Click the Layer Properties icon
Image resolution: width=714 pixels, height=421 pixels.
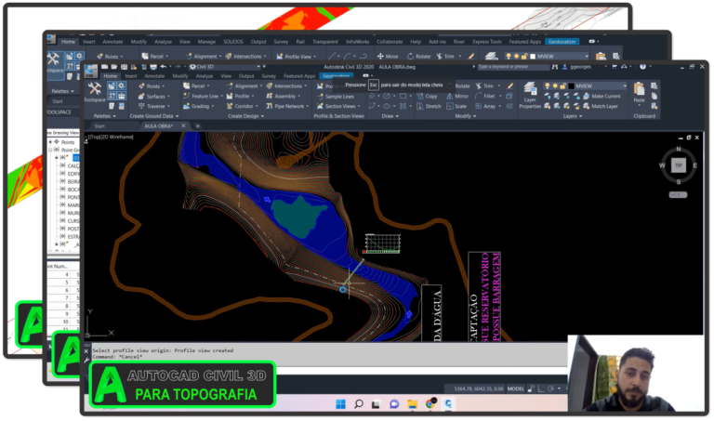coord(530,97)
